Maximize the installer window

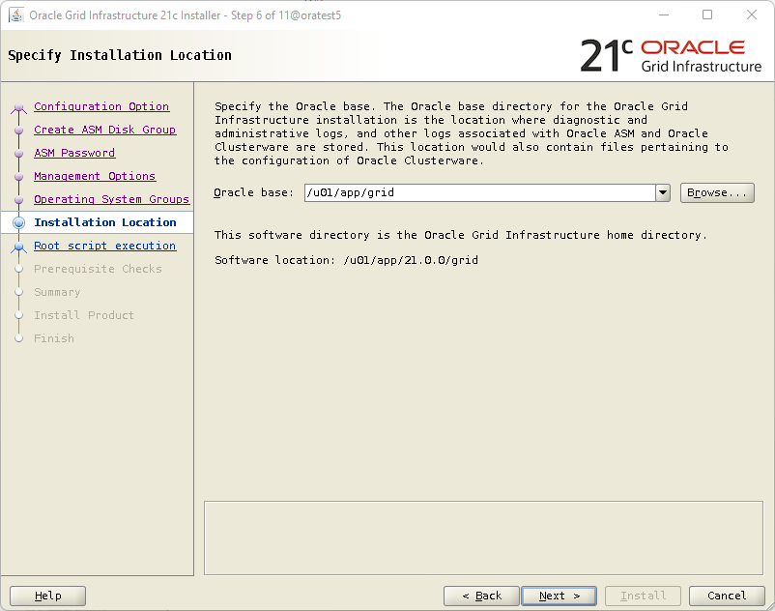707,15
